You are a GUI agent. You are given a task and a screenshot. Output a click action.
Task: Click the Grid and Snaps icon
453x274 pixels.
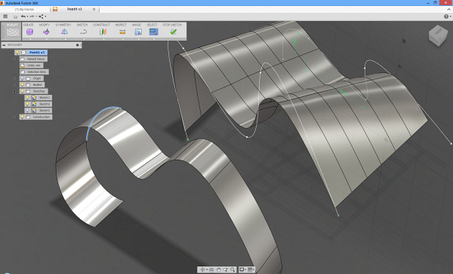tap(250, 269)
